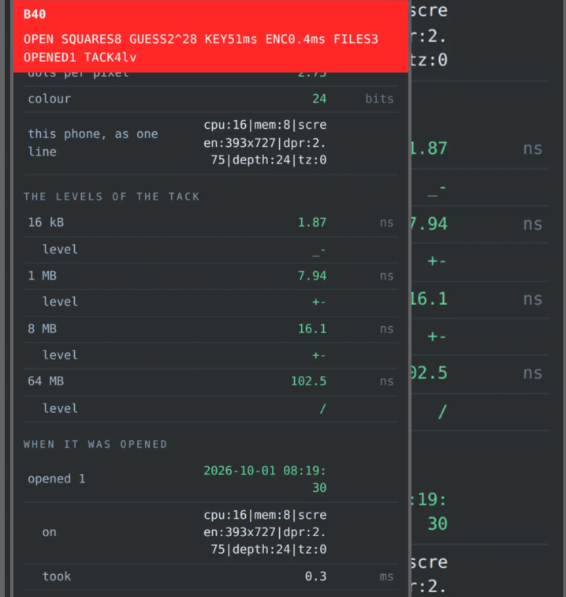This screenshot has height=597, width=566.
Task: Click the B40 title in the red banner
Action: [x=35, y=14]
